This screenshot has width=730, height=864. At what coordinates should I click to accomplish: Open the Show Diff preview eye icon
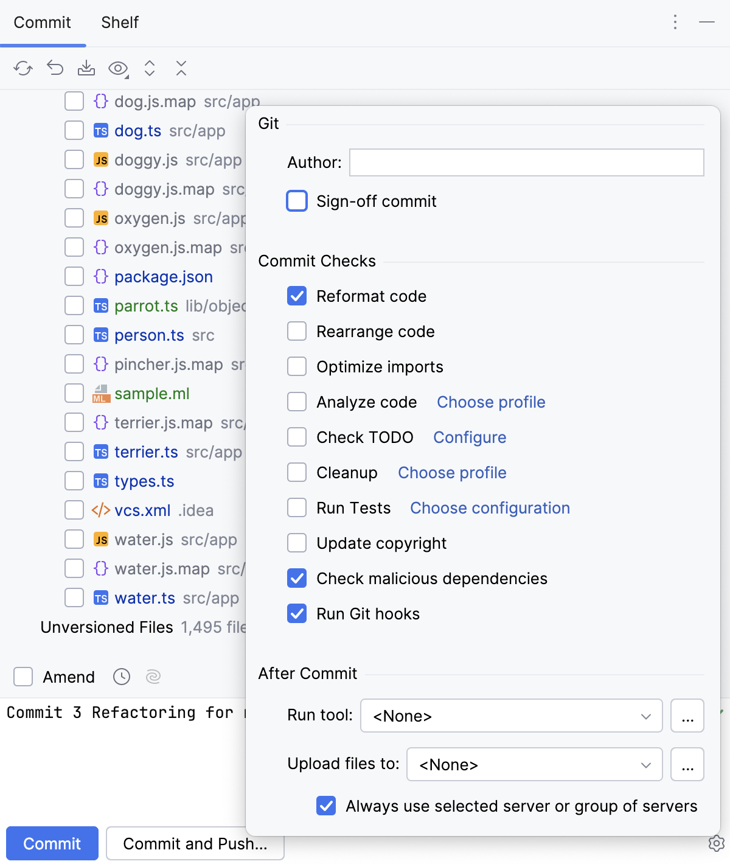[x=117, y=68]
